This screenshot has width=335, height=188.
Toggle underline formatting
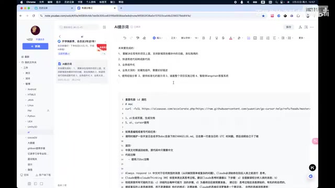pos(216,38)
